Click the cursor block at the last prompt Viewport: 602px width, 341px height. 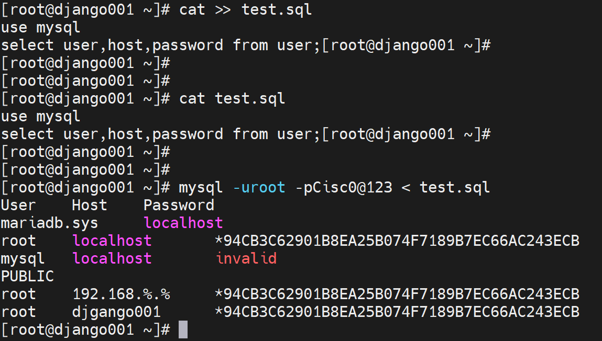183,330
